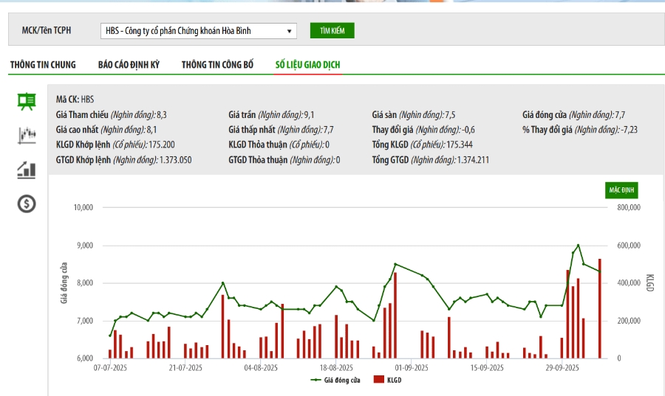
Task: Click the tallest red volume bar at far right
Action: click(599, 308)
